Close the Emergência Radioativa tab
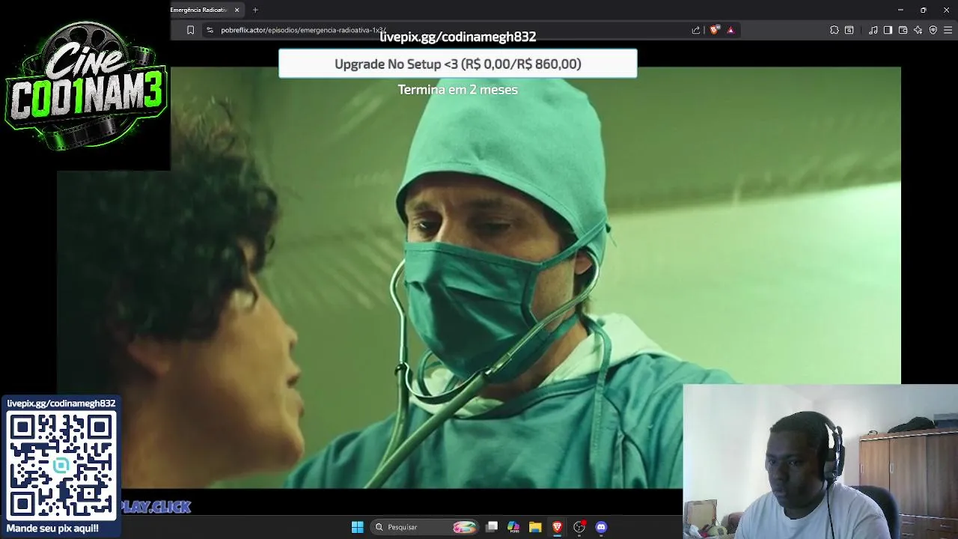The image size is (958, 539). (237, 10)
